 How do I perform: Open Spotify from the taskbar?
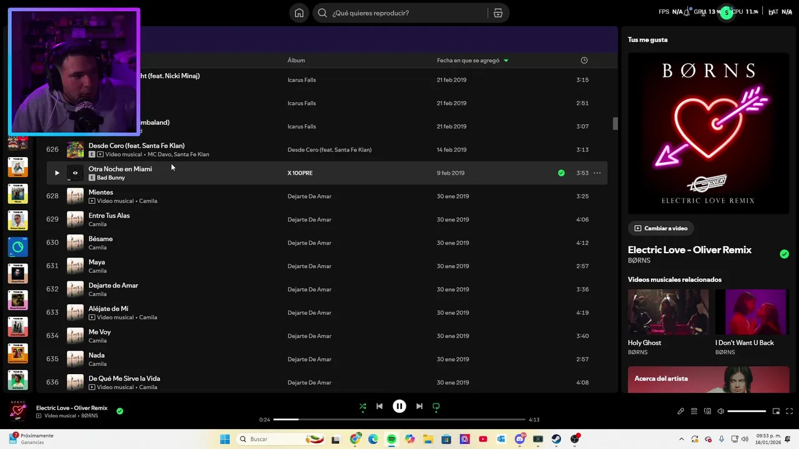[391, 439]
